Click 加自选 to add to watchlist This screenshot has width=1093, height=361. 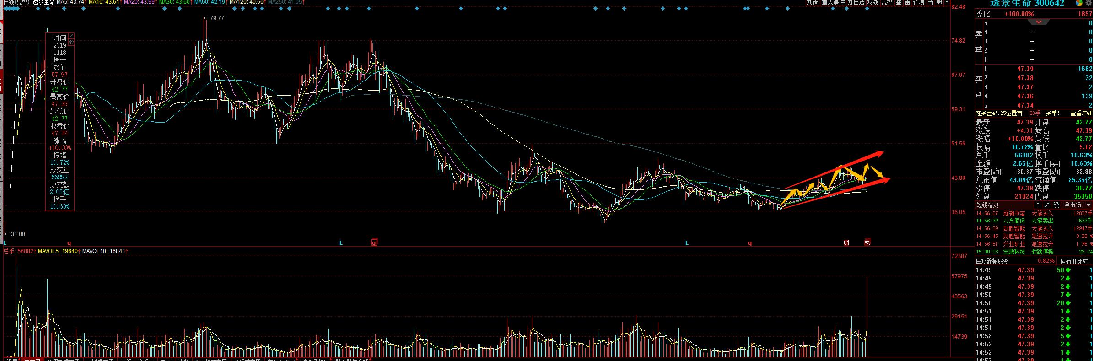tap(856, 2)
